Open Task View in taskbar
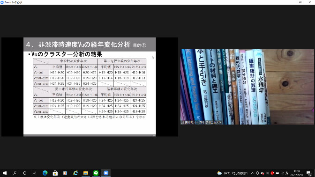Screen dimensions: 315x177 point(34,173)
